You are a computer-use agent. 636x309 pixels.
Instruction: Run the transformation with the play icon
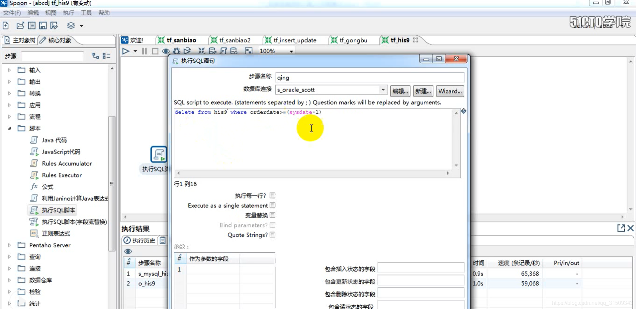click(x=126, y=51)
